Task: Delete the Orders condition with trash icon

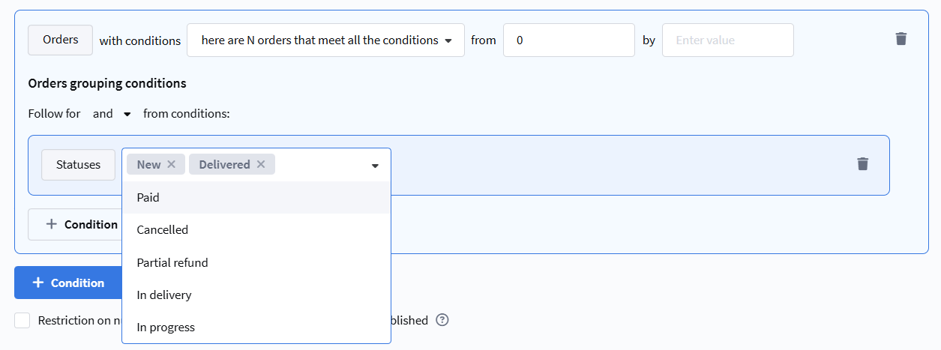Action: point(901,39)
